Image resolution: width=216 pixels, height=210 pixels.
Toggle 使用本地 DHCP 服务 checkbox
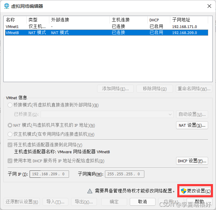pos(10,161)
